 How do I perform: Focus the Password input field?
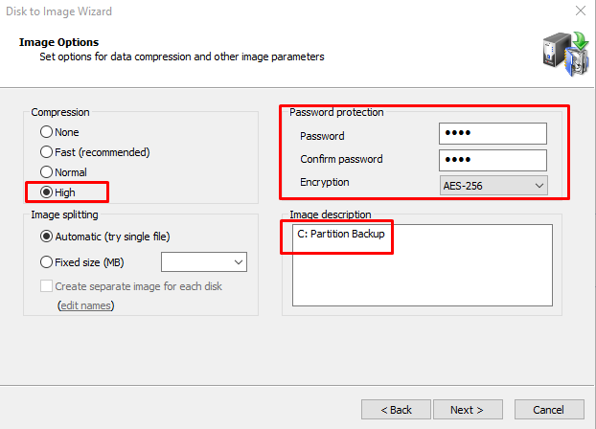coord(493,133)
